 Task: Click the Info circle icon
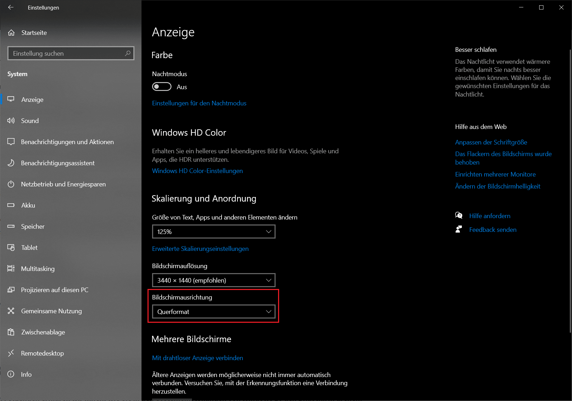pos(11,374)
